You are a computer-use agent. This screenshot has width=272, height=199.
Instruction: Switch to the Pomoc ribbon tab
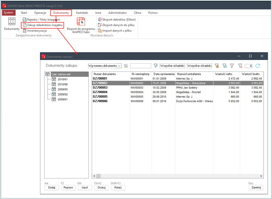[153, 13]
